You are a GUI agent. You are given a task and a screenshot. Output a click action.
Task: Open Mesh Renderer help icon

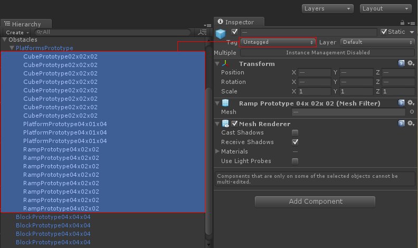(x=402, y=123)
